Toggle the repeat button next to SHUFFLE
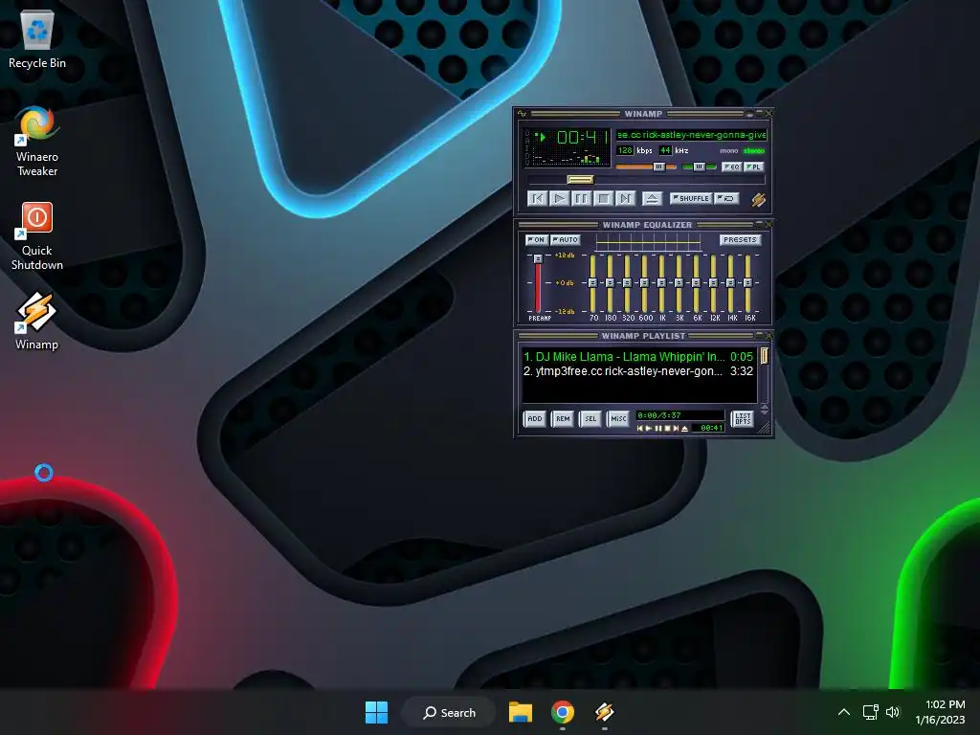Image resolution: width=980 pixels, height=735 pixels. (726, 198)
